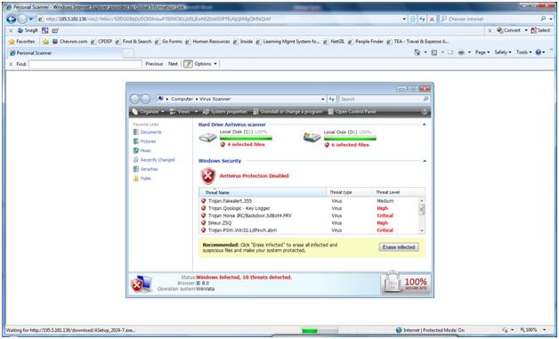
Task: Open the CPDEP favorites link
Action: pos(101,41)
